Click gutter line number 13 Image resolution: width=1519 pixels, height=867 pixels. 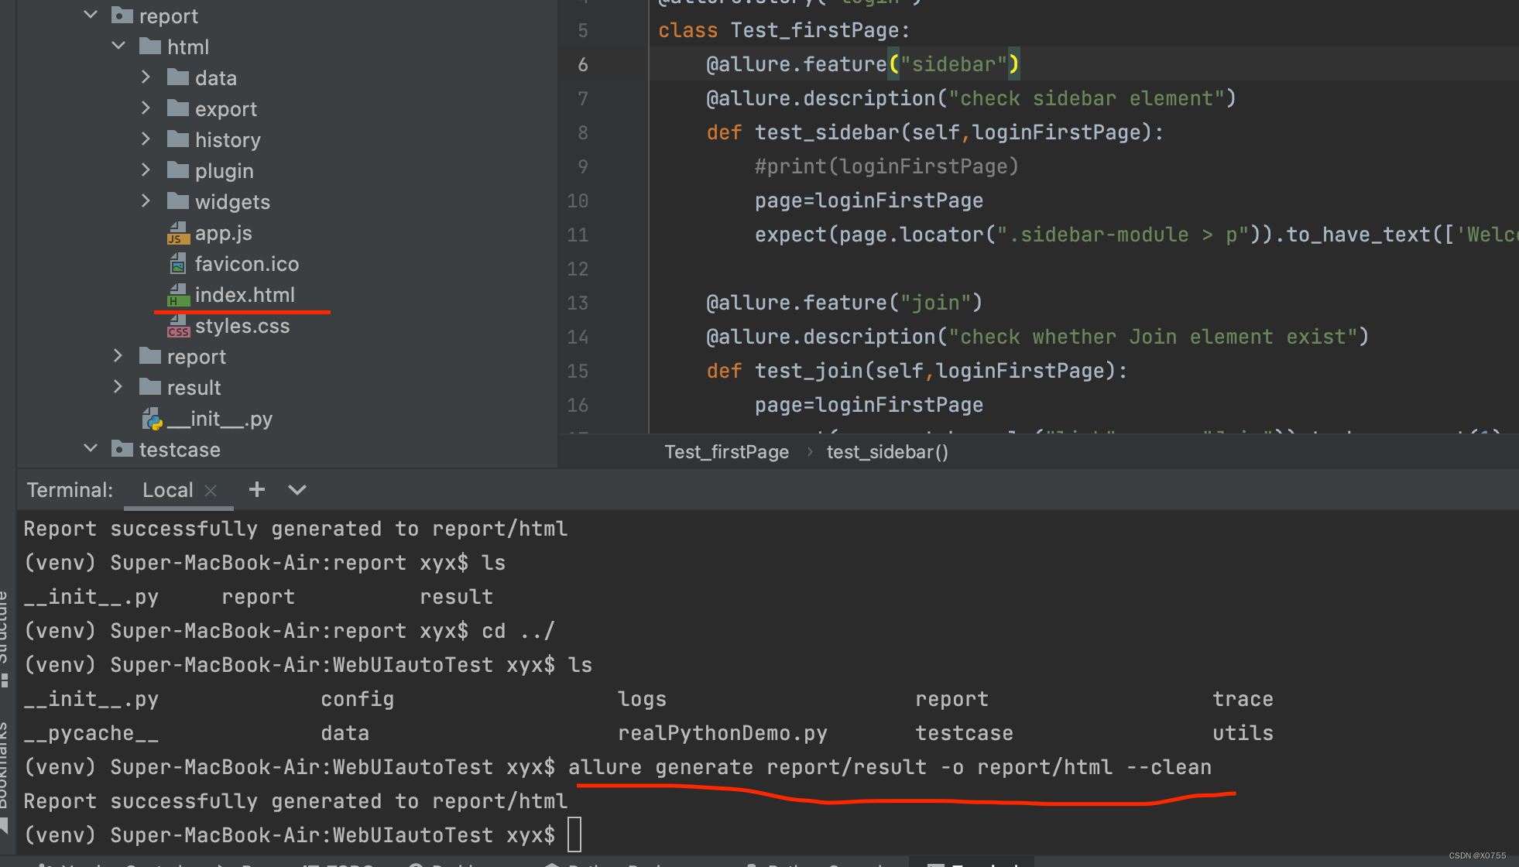pos(578,303)
